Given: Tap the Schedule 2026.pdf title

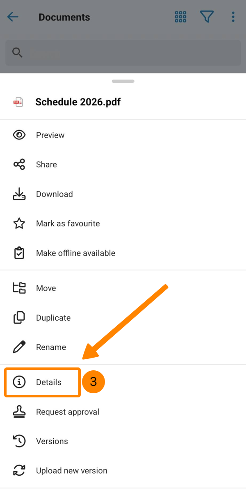Looking at the screenshot, I should pos(78,102).
